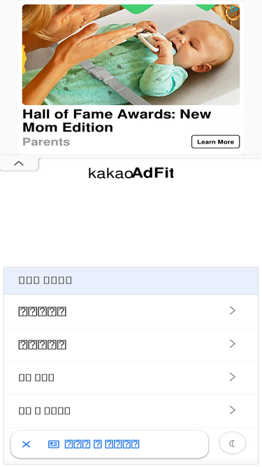Viewport: 262px width, 467px height.
Task: Open the menu item directly below the highlighted header
Action: click(x=131, y=312)
